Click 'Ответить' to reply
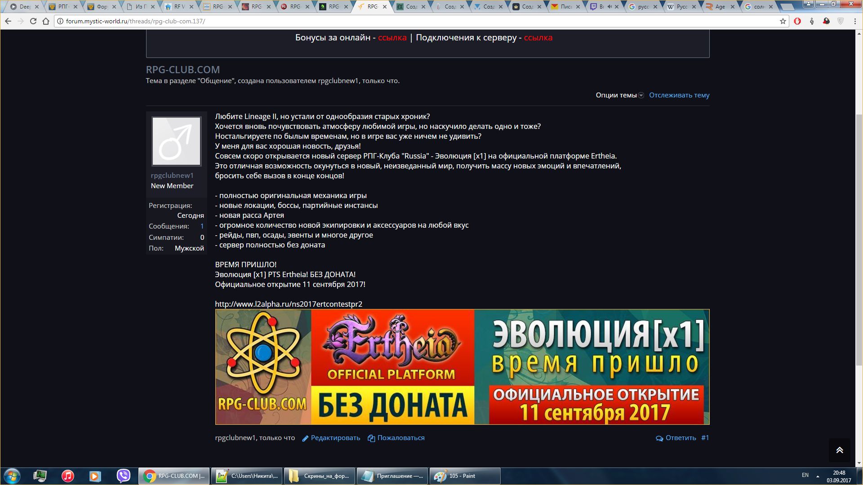The height and width of the screenshot is (485, 863). [681, 438]
